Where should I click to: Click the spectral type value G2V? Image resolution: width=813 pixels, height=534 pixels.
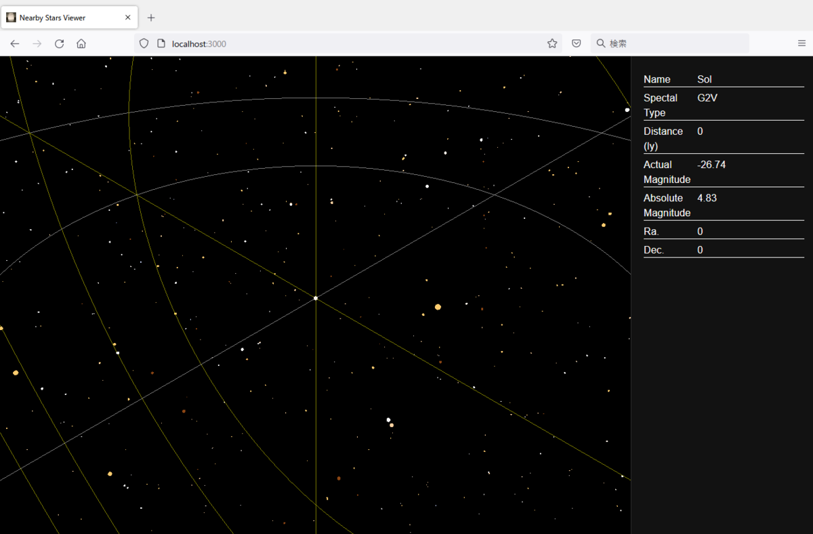[707, 98]
